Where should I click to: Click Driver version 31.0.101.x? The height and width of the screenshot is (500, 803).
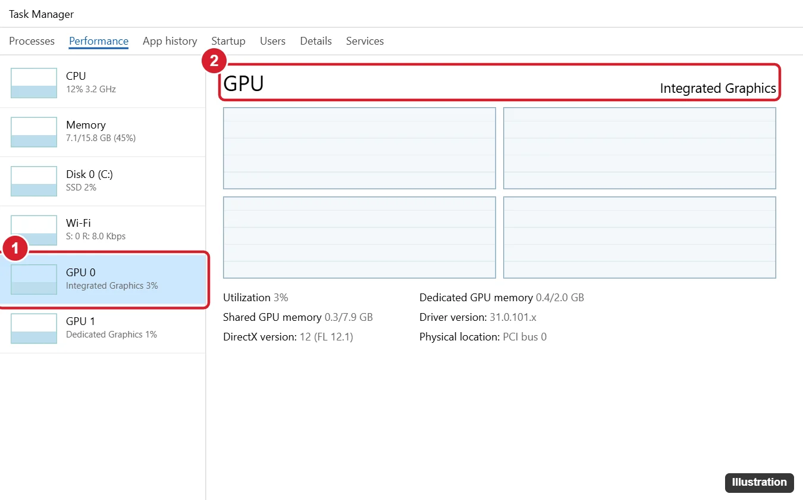click(x=478, y=317)
